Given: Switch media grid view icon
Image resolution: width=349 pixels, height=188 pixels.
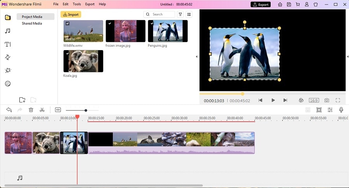Looking at the screenshot, I should tap(189, 14).
